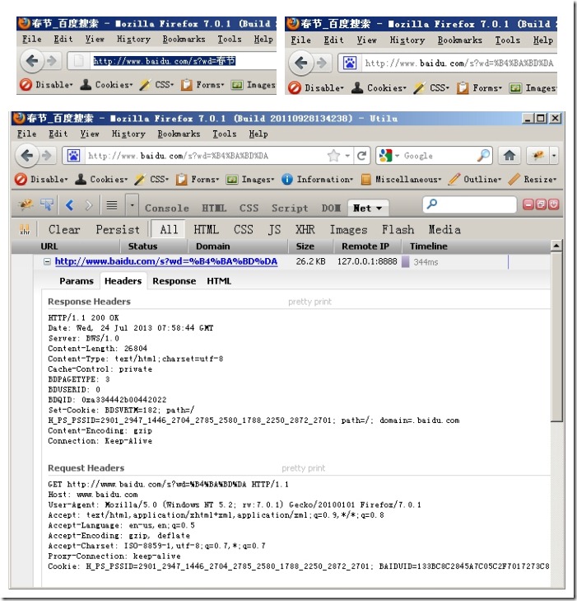Open the Information dropdown menu
The image size is (577, 601).
coord(317,179)
